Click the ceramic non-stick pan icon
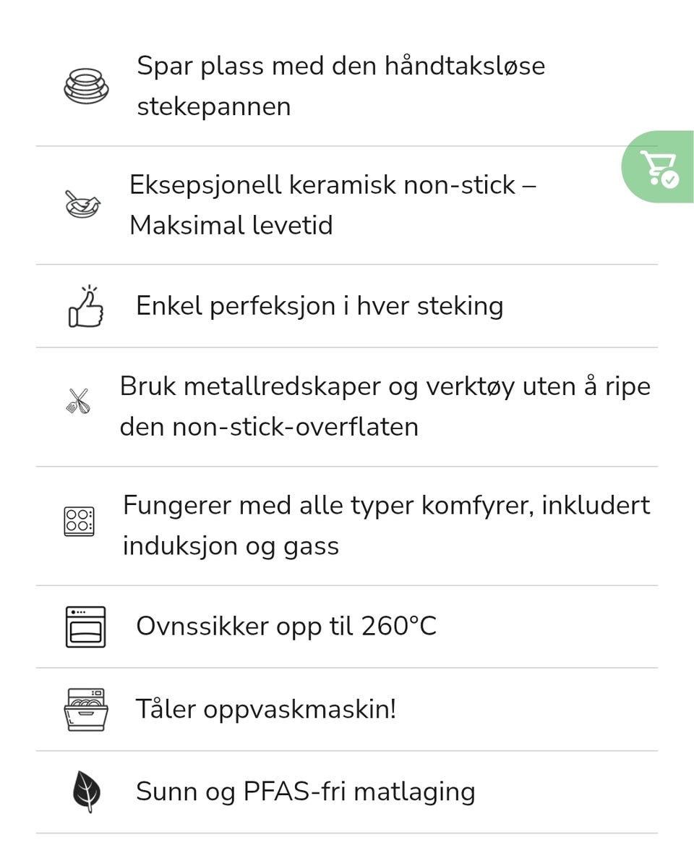 coord(82,205)
